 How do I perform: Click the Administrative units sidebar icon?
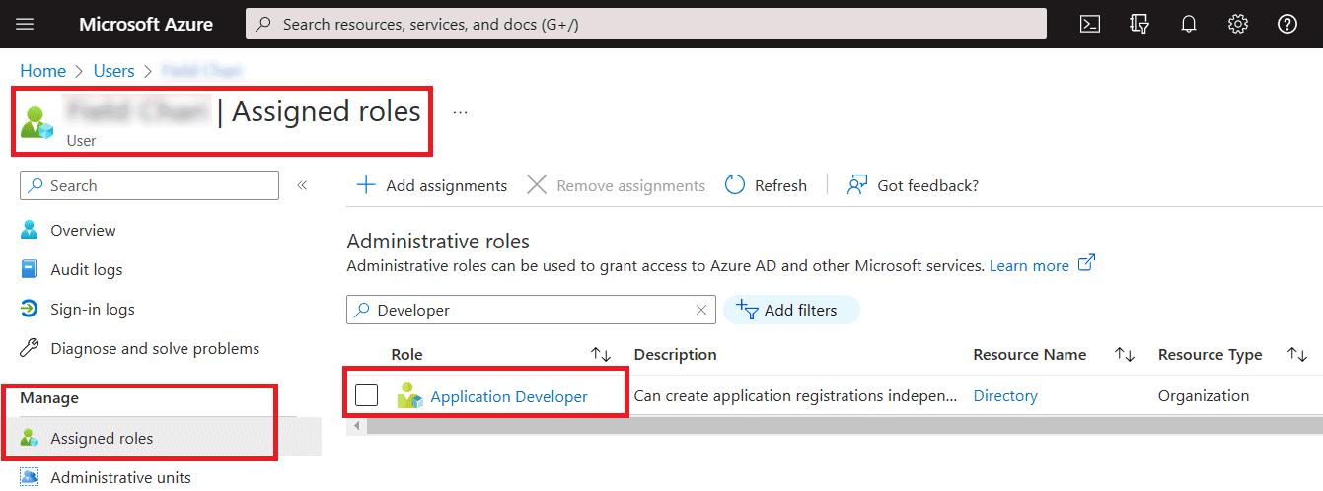pyautogui.click(x=30, y=477)
